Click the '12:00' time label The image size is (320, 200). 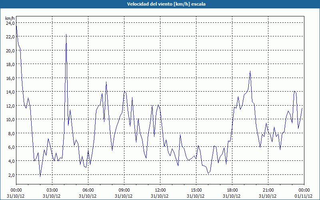coord(160,190)
